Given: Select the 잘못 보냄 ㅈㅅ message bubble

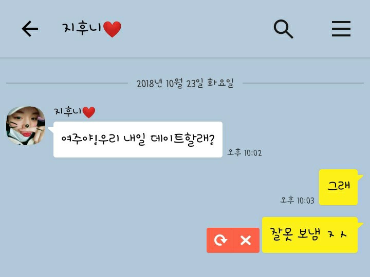Looking at the screenshot, I should [x=310, y=235].
